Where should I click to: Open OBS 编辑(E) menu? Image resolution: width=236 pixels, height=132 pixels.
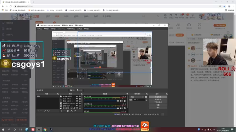coord(46,28)
